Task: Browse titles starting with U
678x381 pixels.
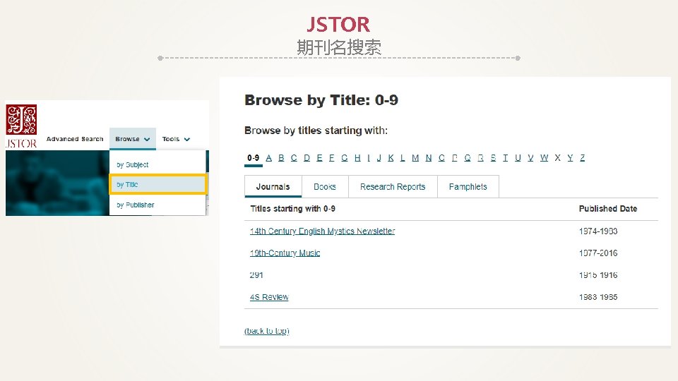Action: point(518,157)
